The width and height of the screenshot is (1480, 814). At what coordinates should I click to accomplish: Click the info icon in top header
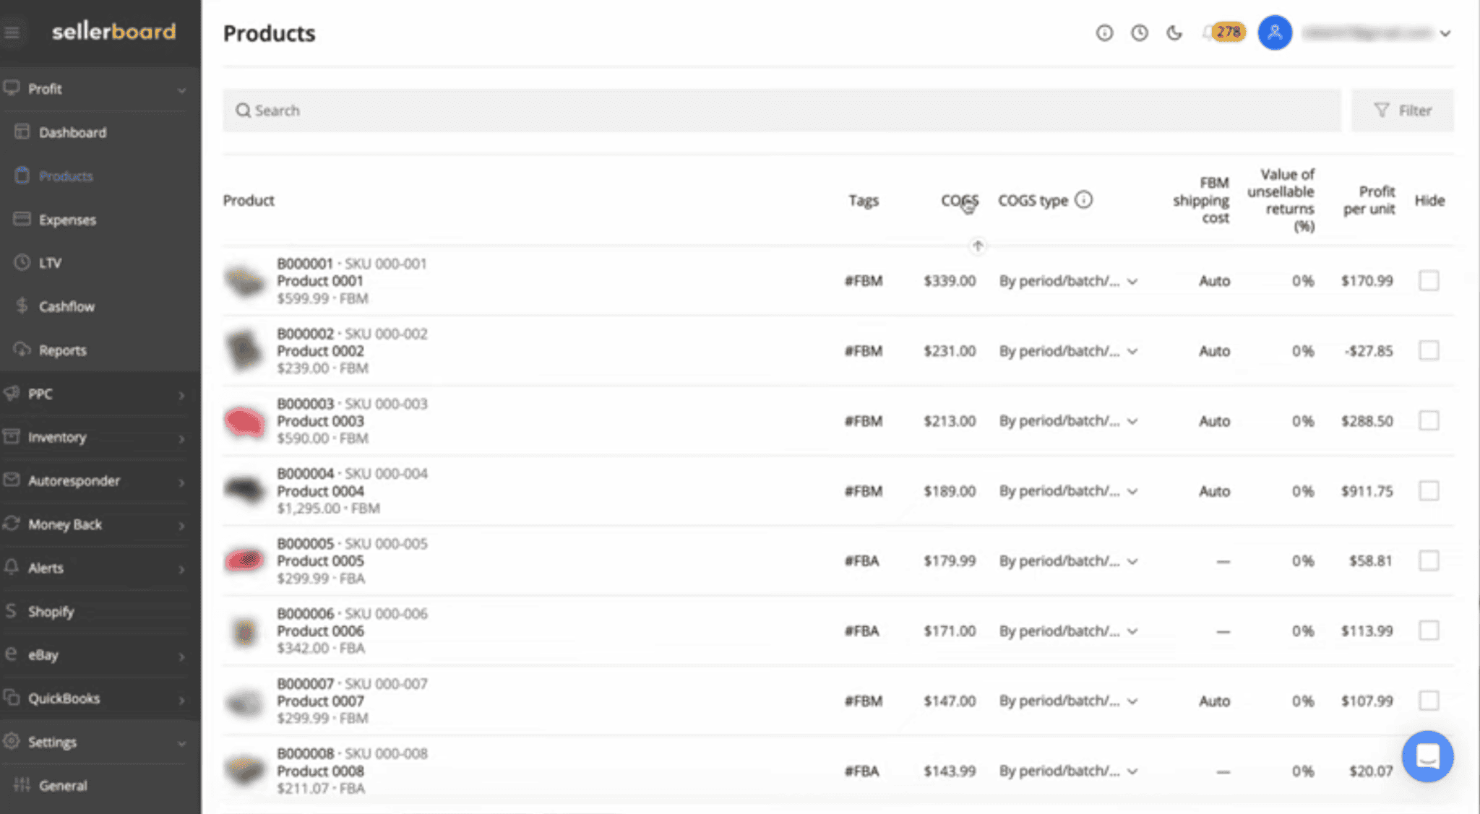coord(1104,33)
